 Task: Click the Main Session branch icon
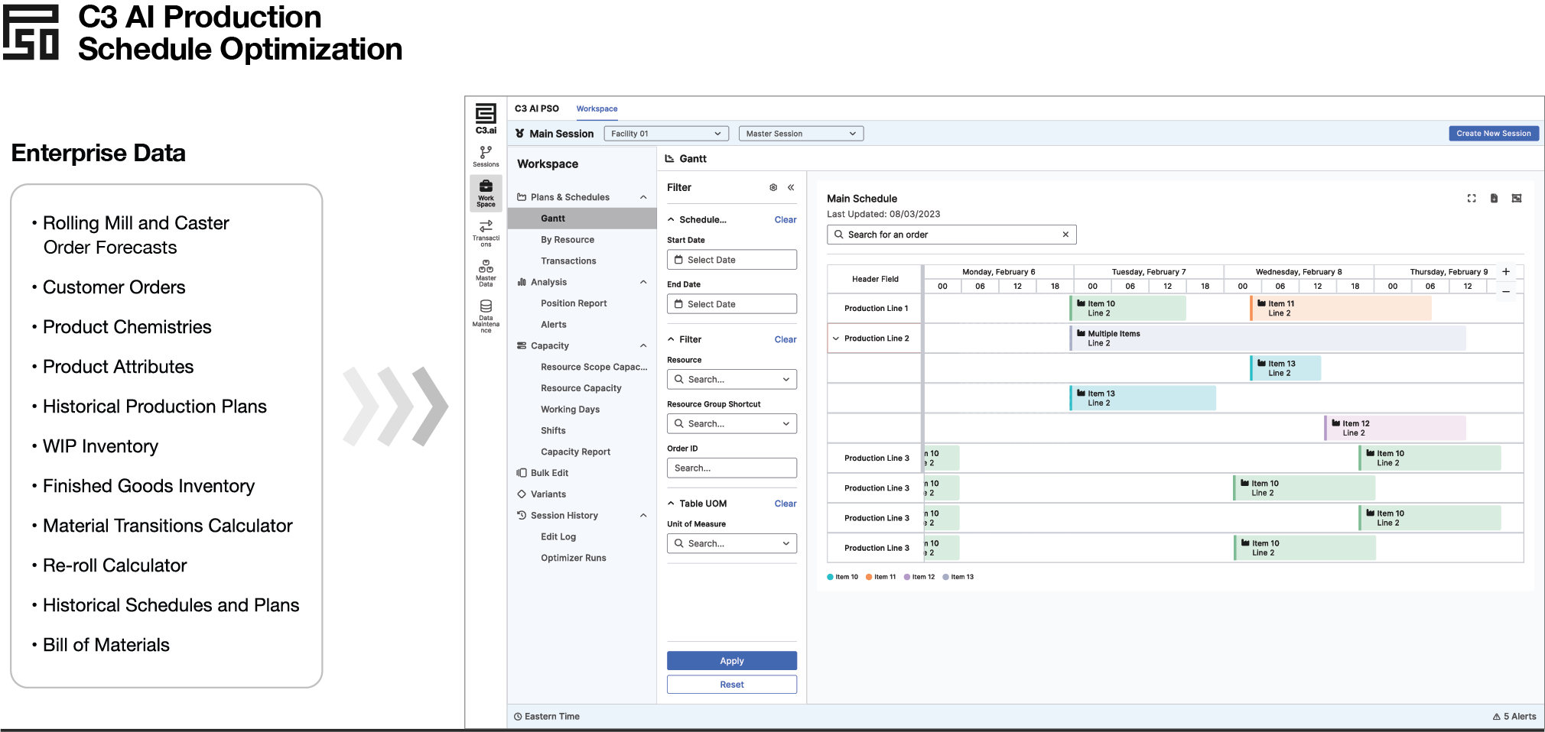coord(520,134)
